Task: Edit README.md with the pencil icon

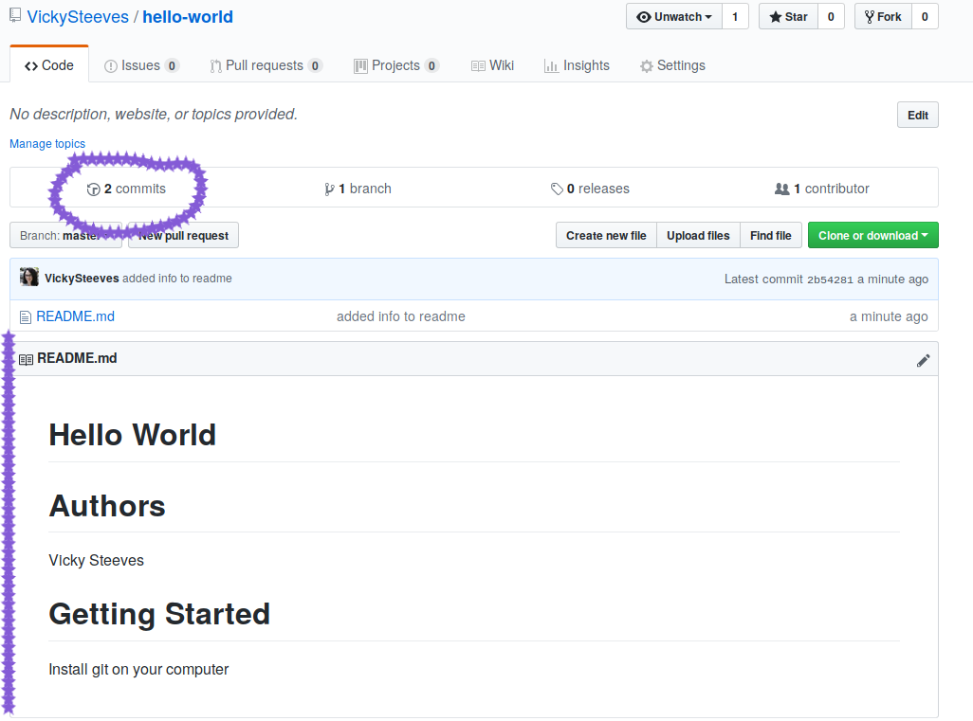Action: click(924, 360)
